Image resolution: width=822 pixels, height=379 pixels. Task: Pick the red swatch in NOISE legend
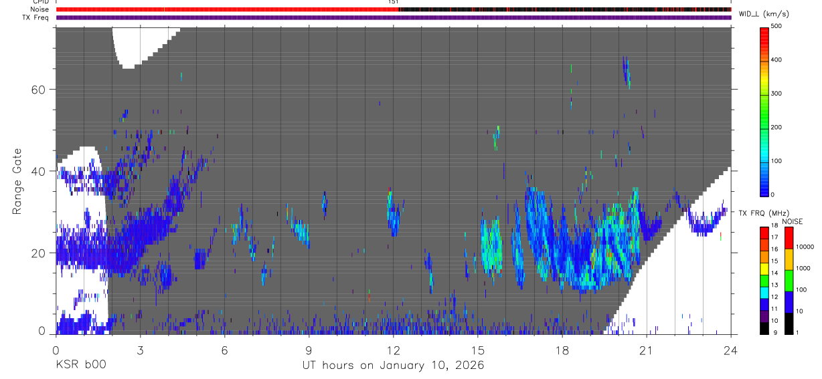click(x=790, y=237)
